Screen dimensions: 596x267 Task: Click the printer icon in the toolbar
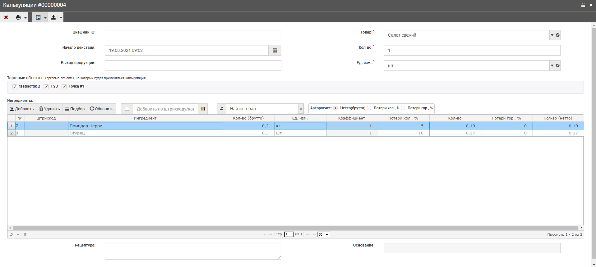[18, 17]
